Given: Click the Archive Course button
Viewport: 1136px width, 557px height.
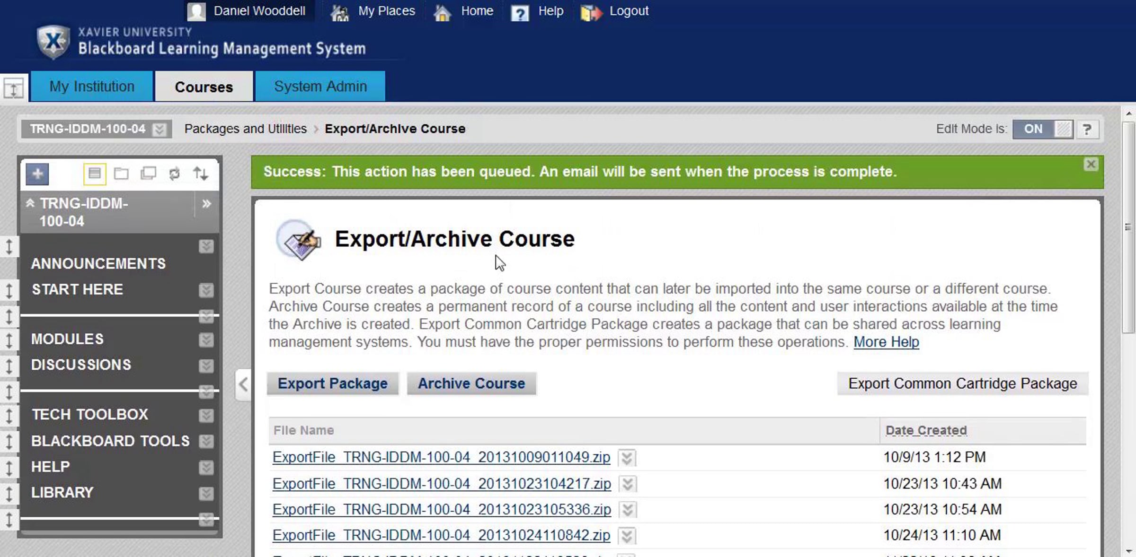Looking at the screenshot, I should (471, 383).
